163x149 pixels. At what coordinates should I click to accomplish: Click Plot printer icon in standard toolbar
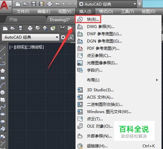click(x=30, y=28)
